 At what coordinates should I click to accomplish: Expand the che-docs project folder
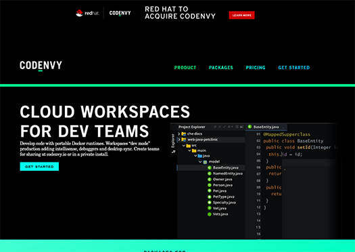point(179,134)
